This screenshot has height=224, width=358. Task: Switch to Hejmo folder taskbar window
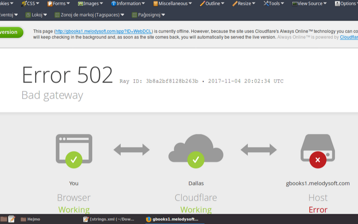30,219
